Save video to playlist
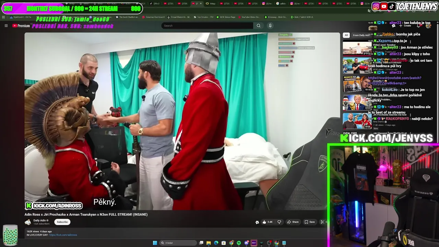Screen dimensions: 439x247 pos(310,222)
